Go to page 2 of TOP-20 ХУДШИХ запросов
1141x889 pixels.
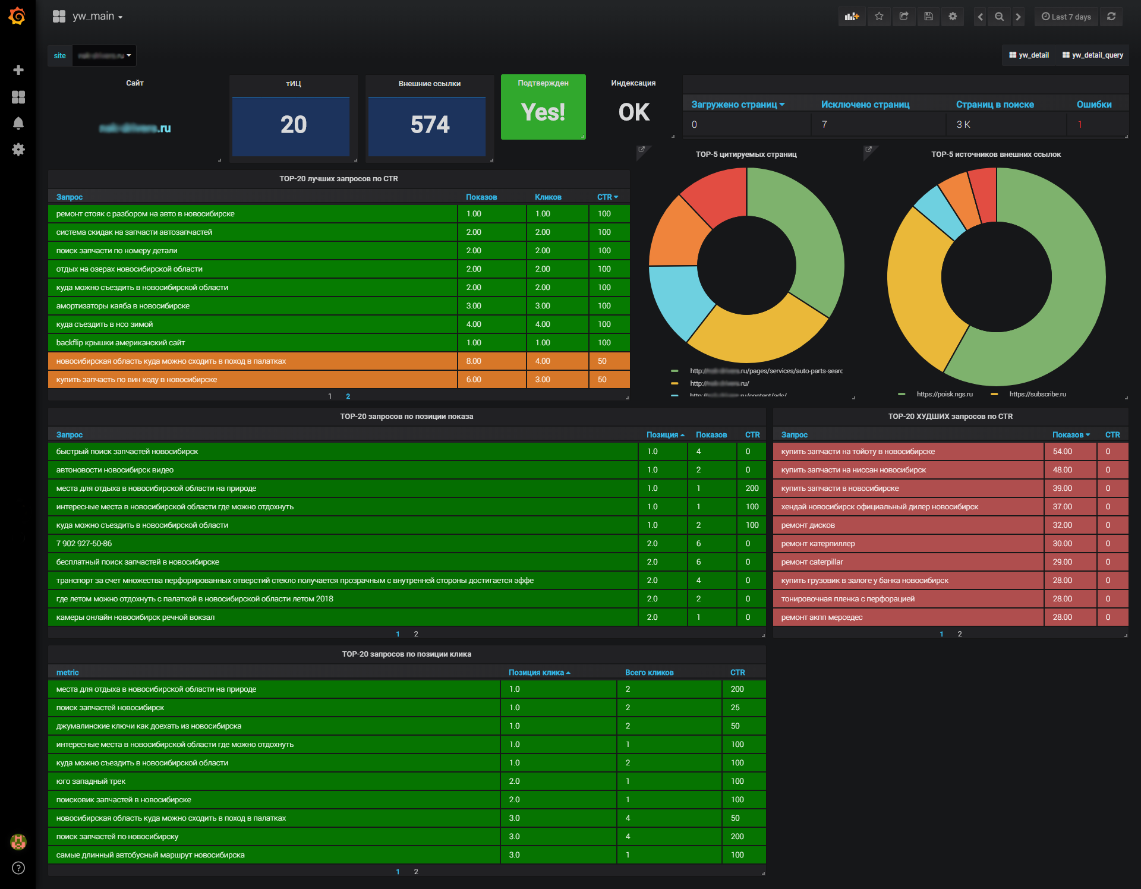coord(960,634)
